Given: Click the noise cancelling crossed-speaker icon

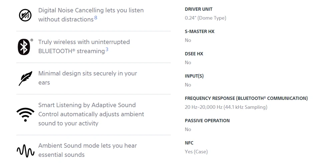Looking at the screenshot, I should 25,15.
